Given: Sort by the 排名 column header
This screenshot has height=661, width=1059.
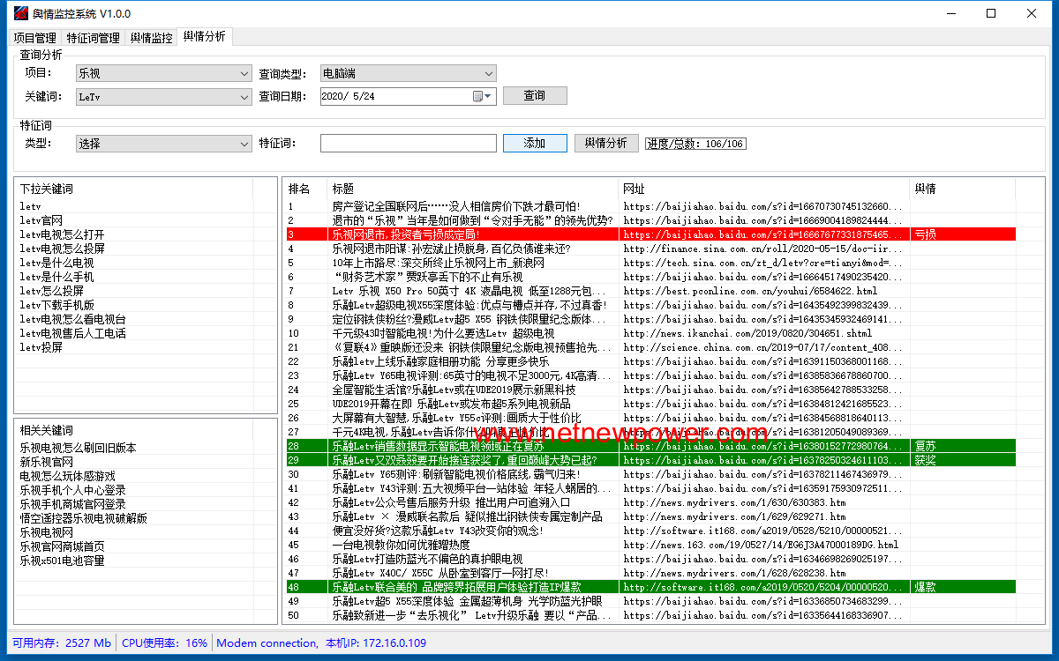Looking at the screenshot, I should pyautogui.click(x=305, y=189).
